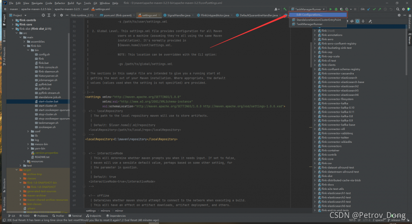Open the Terminal tool window
Image resolution: width=412 pixels, height=224 pixels.
click(75, 216)
